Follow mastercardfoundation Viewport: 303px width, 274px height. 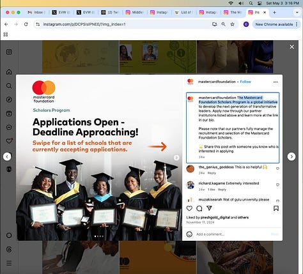(245, 82)
